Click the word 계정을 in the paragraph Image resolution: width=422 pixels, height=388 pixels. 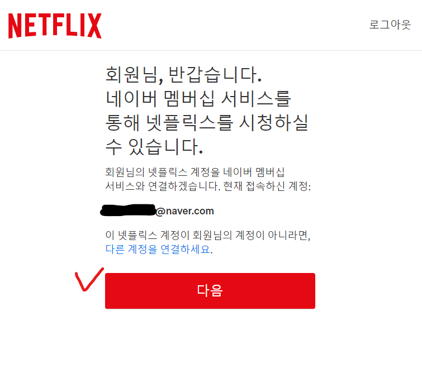[x=205, y=172]
